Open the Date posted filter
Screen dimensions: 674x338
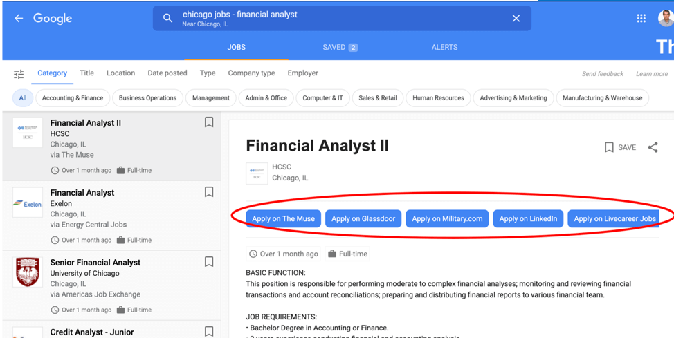tap(167, 73)
